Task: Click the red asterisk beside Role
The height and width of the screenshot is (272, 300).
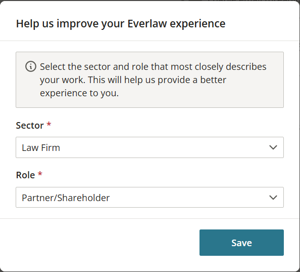Action: (40, 174)
